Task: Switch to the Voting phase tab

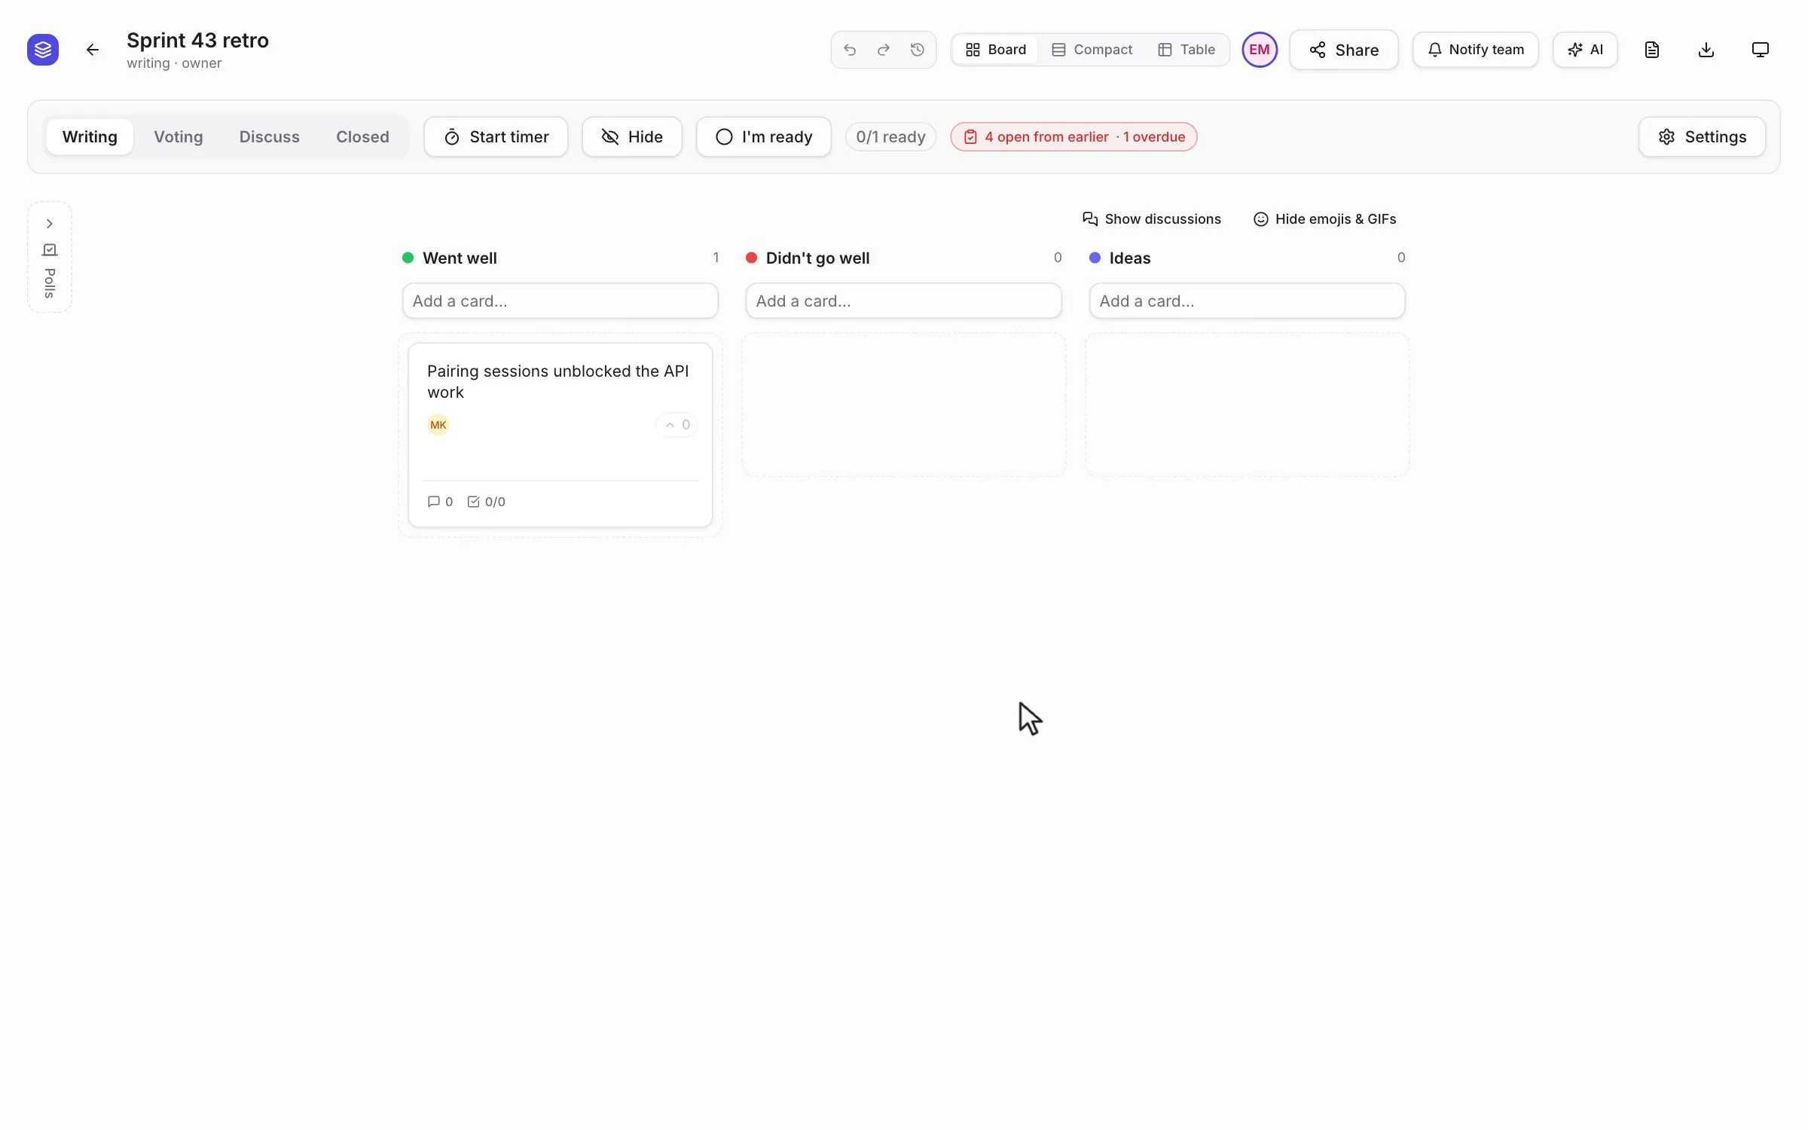Action: click(179, 137)
